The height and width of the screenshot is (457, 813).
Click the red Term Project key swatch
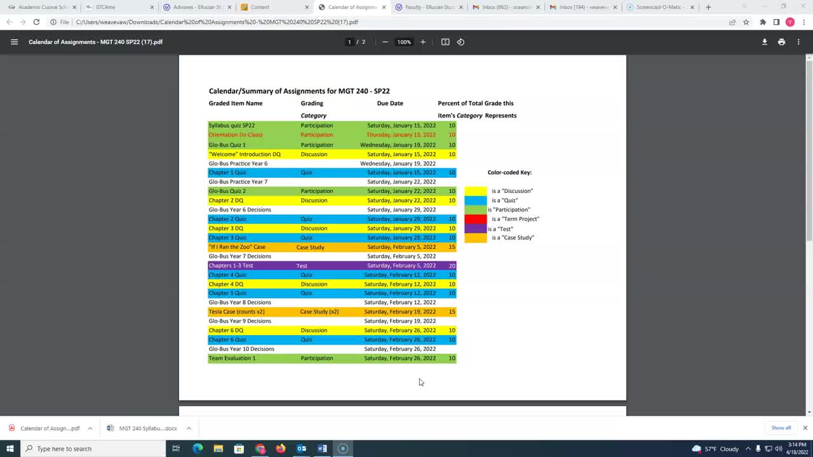[x=476, y=219]
